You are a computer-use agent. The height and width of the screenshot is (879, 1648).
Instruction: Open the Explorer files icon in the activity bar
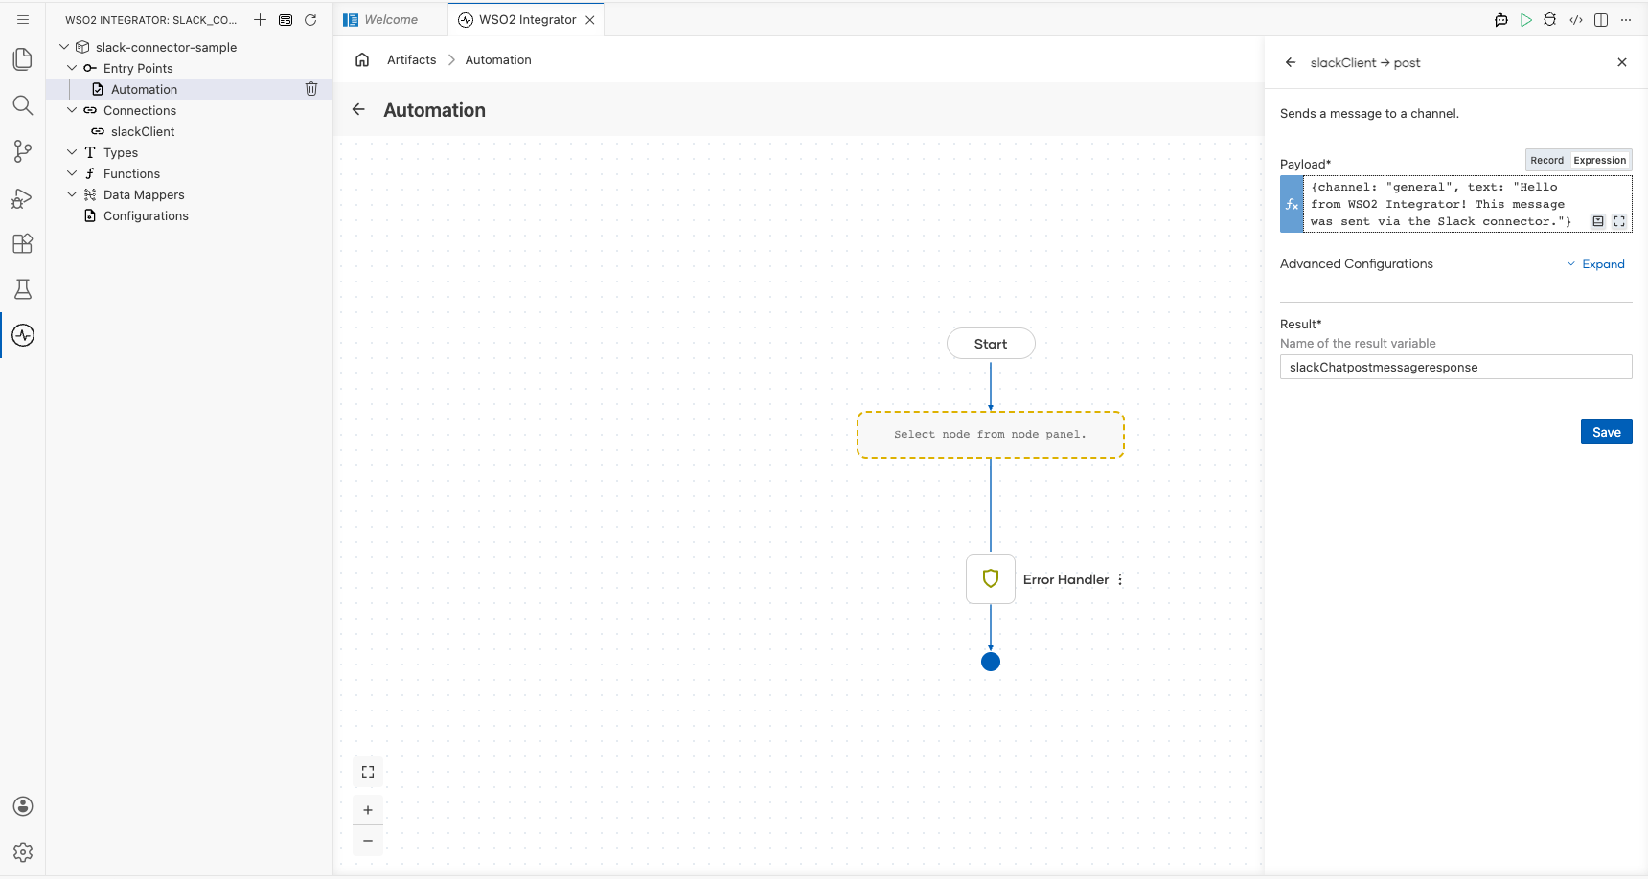click(x=23, y=59)
